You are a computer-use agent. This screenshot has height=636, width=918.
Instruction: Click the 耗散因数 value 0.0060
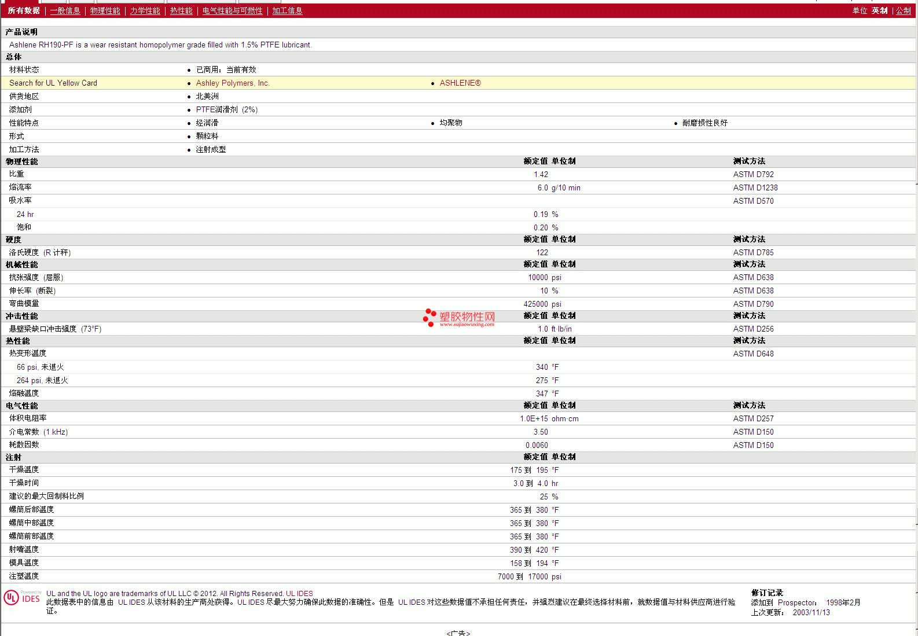[x=537, y=445]
